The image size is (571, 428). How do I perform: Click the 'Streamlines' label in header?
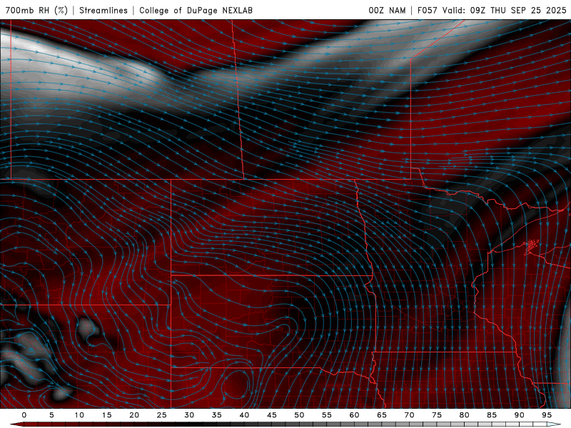click(x=103, y=10)
